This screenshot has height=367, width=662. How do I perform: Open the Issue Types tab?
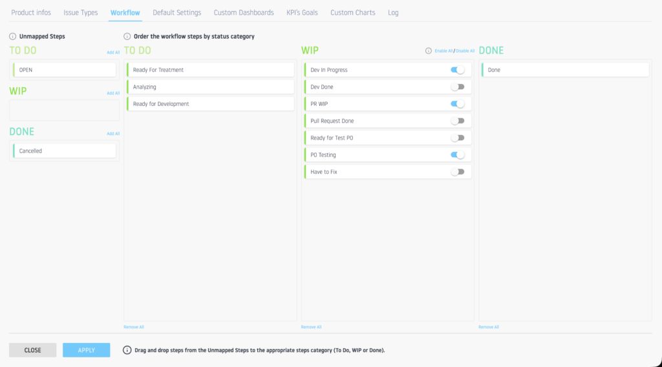coord(81,13)
